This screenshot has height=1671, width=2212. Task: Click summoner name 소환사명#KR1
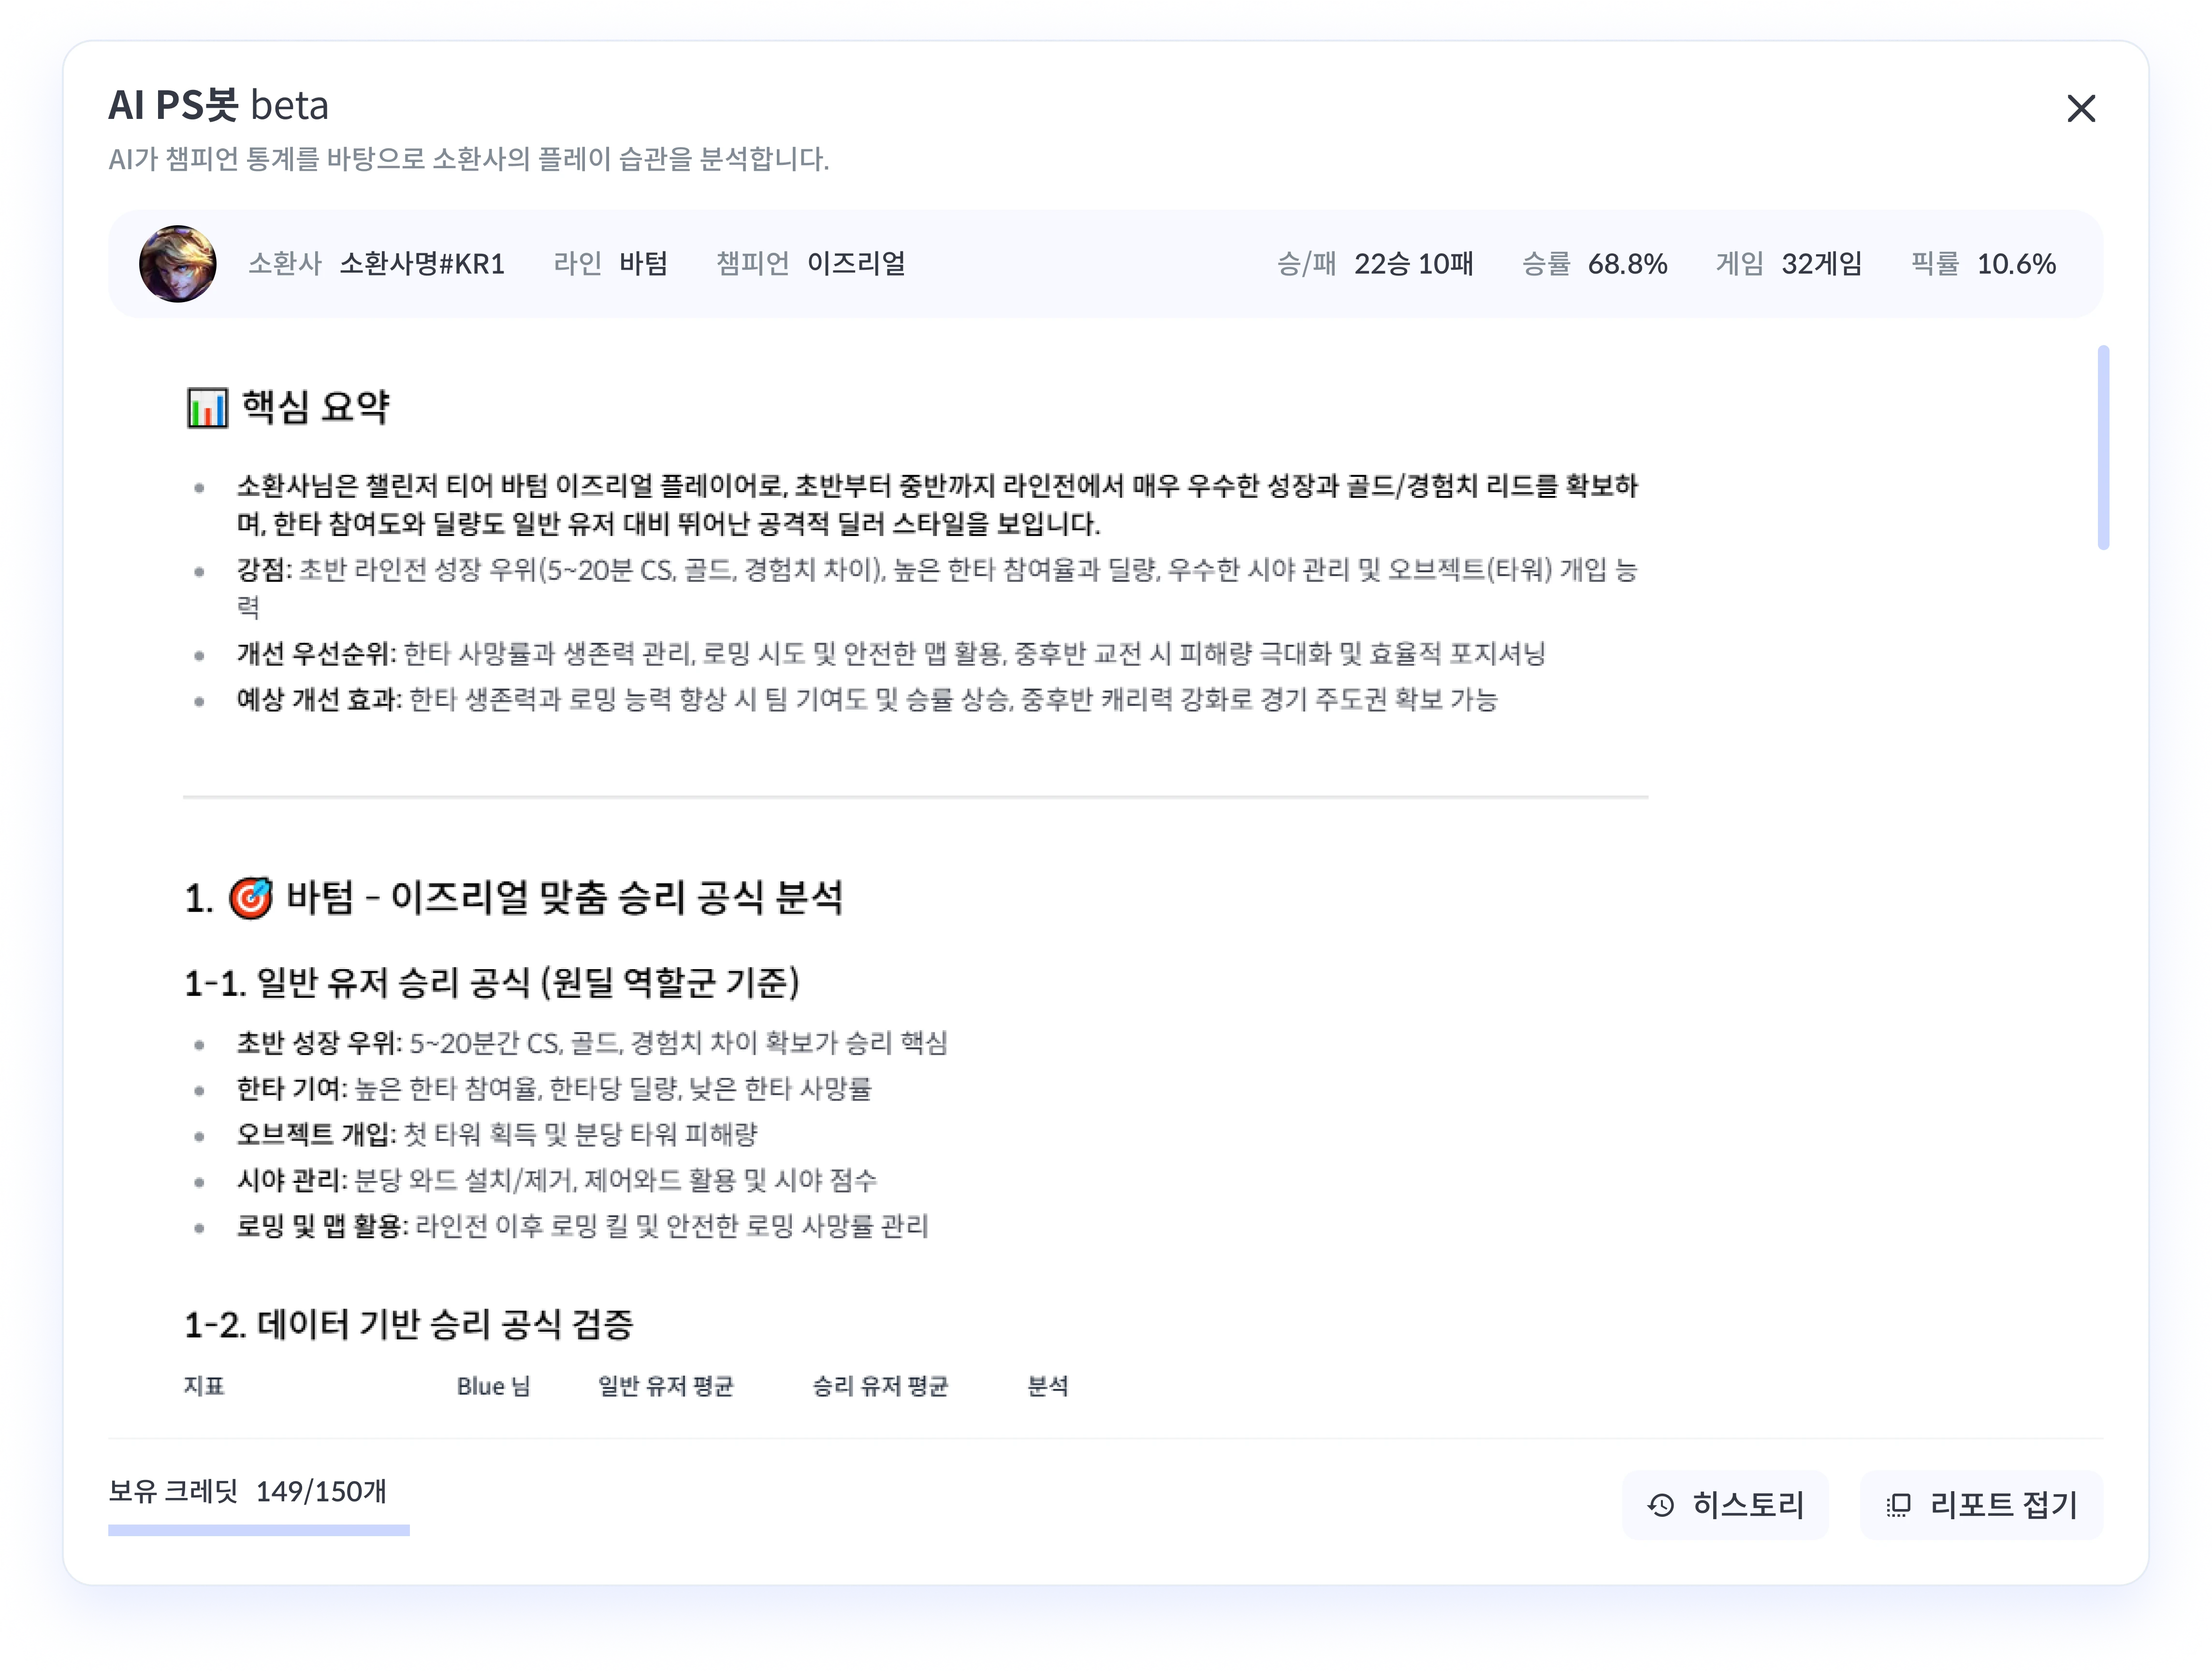[422, 264]
